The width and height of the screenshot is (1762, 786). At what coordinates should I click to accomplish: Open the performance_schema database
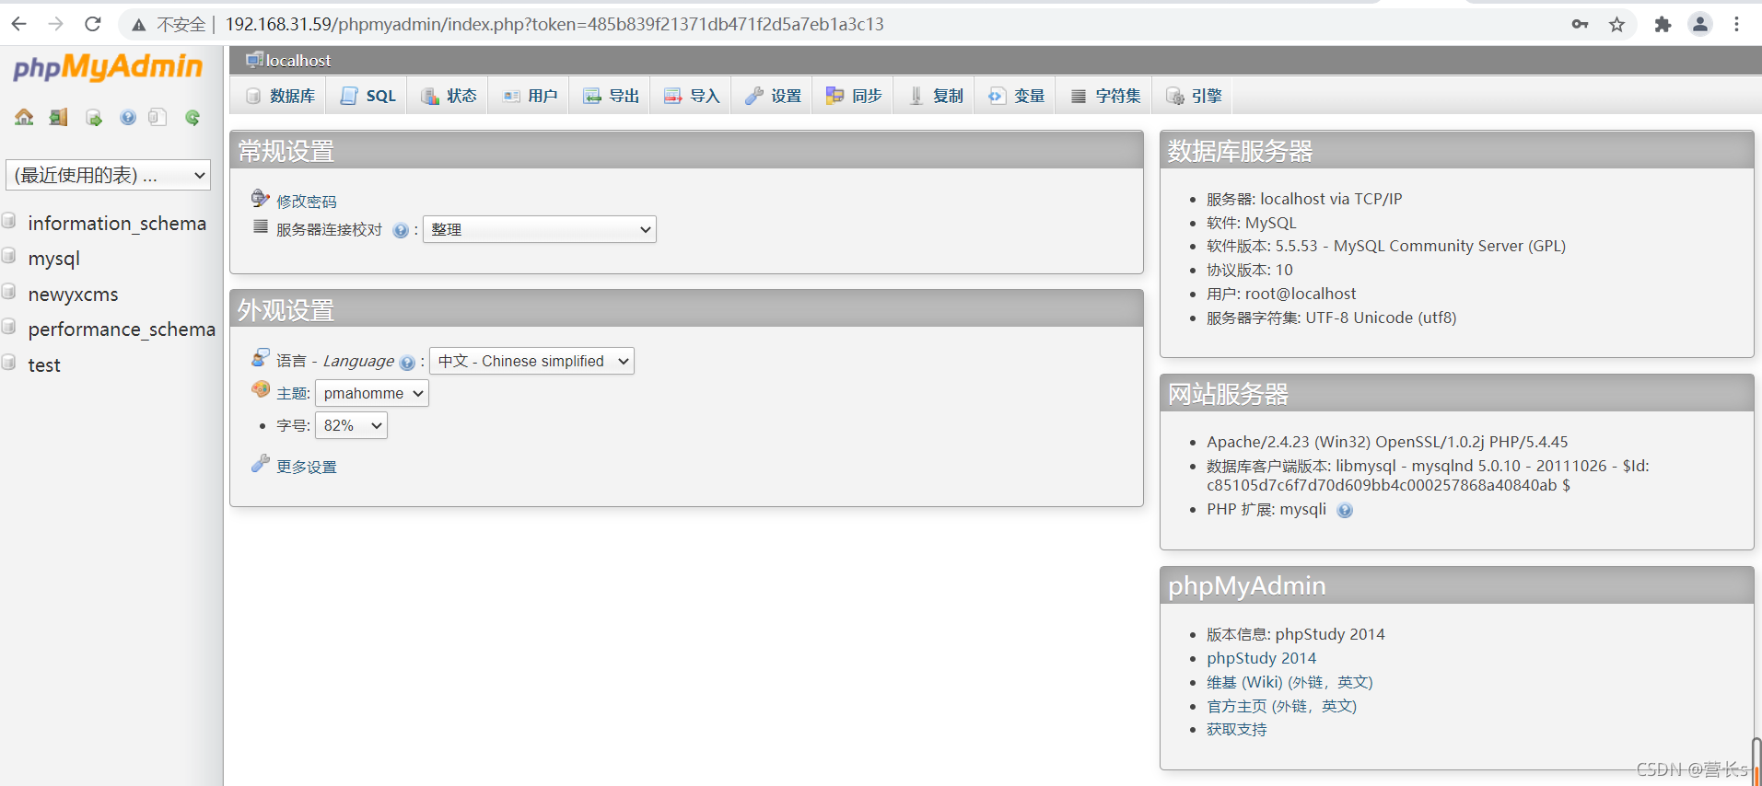122,329
